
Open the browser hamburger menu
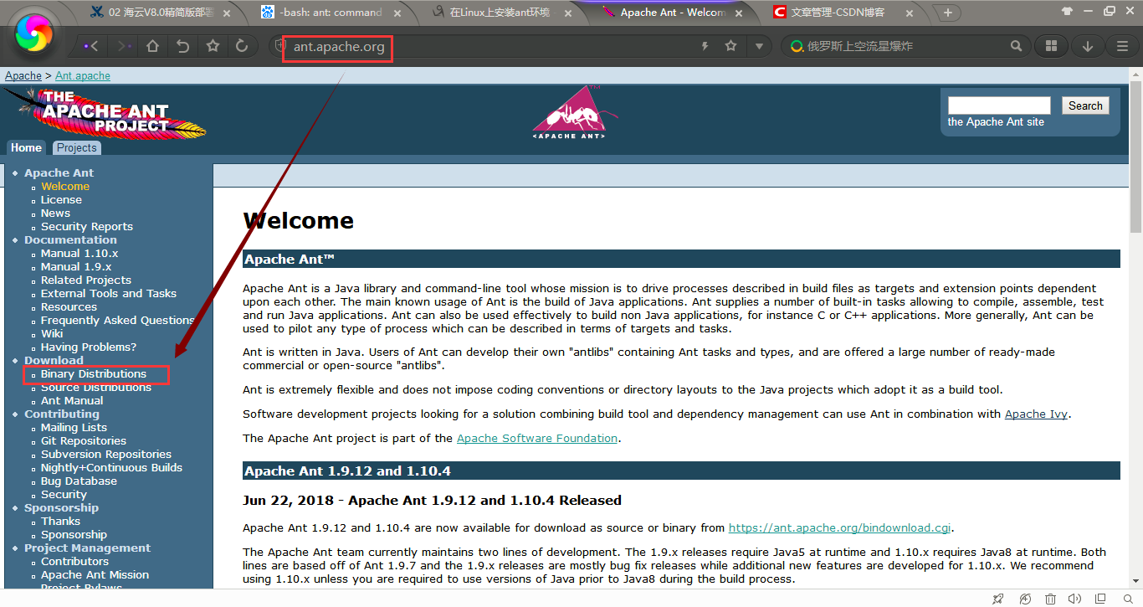(x=1123, y=46)
